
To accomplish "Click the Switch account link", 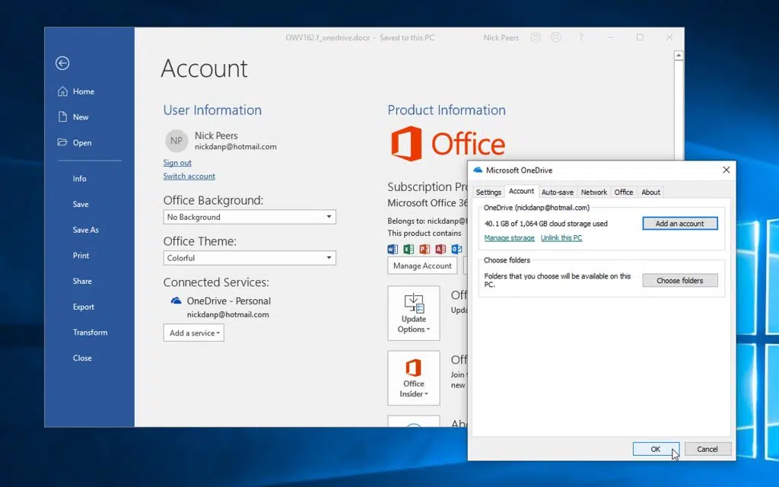I will (x=189, y=176).
